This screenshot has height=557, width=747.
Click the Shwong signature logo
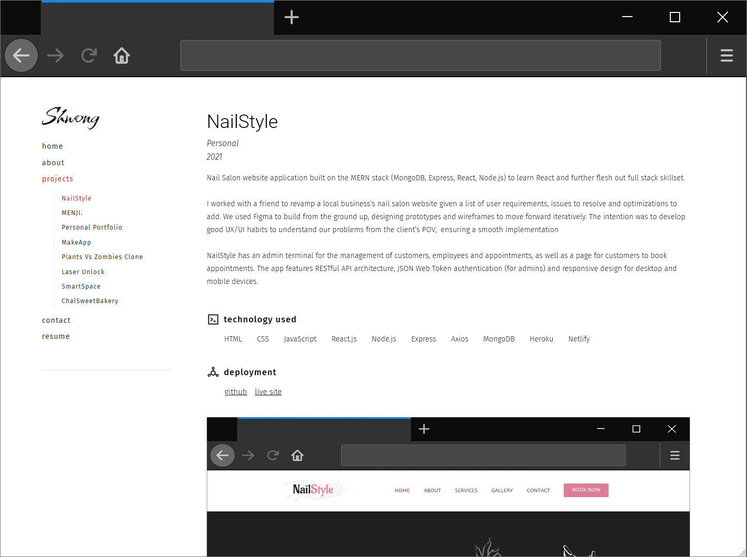click(70, 118)
